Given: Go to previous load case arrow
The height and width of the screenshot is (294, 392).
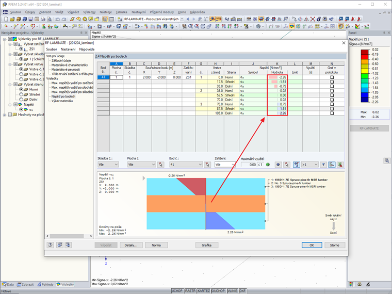Looking at the screenshot, I should 188,19.
